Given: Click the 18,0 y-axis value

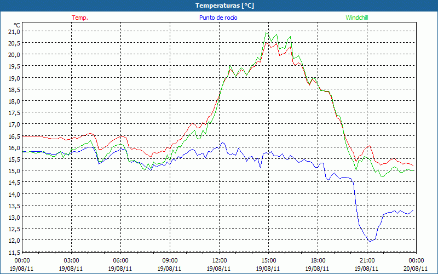Looking at the screenshot, I should 15,101.
